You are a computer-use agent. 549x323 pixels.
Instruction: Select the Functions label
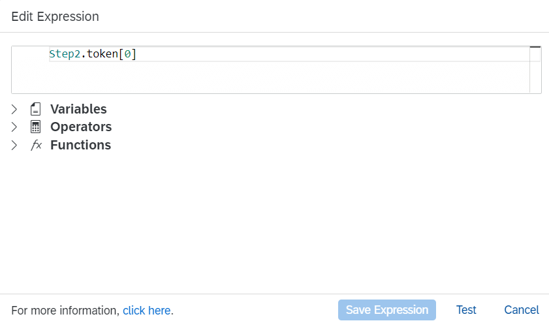pos(80,146)
